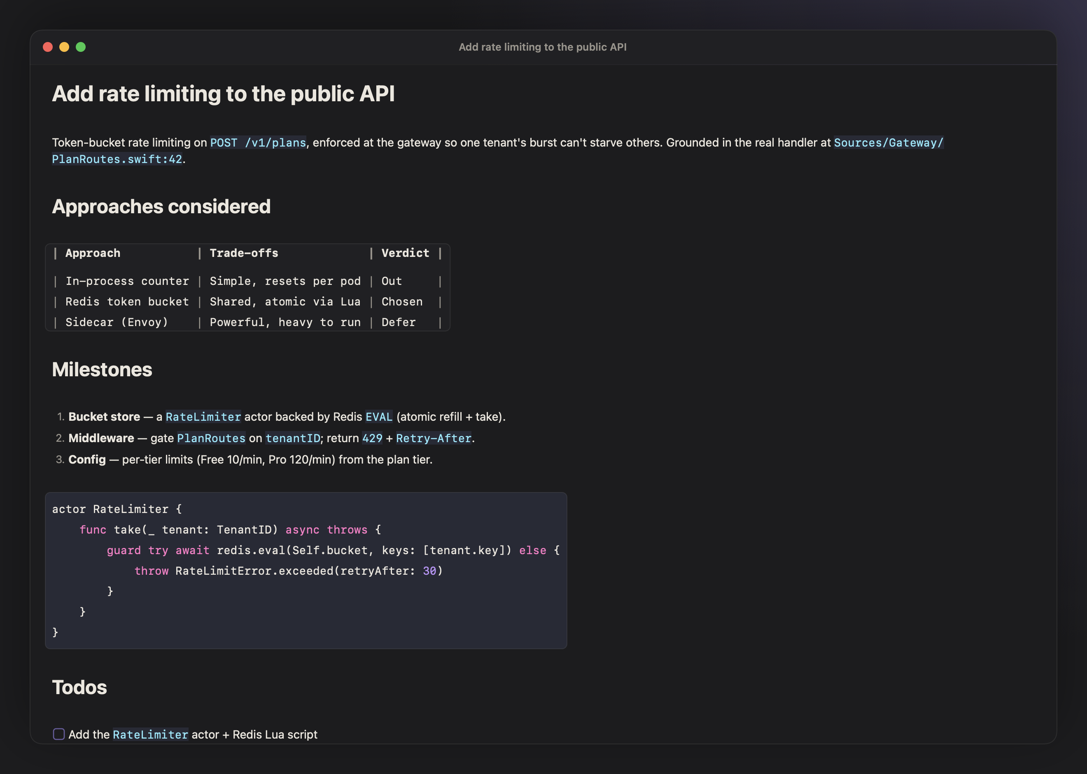Click the bold 'Bucket store' milestone label
Screen dimensions: 1087x774
pos(104,417)
